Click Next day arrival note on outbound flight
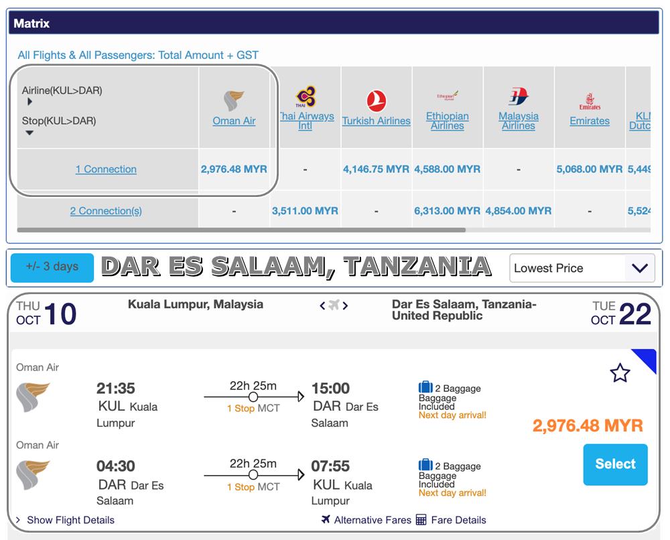The height and width of the screenshot is (540, 670). (452, 415)
